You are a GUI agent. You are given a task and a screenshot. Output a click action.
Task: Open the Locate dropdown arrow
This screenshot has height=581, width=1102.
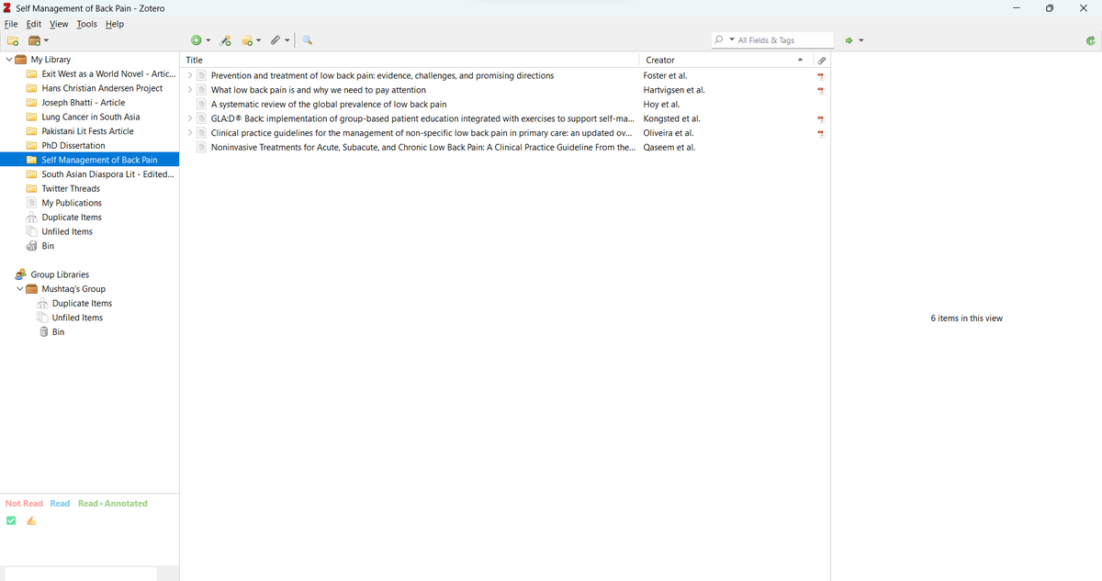(862, 40)
